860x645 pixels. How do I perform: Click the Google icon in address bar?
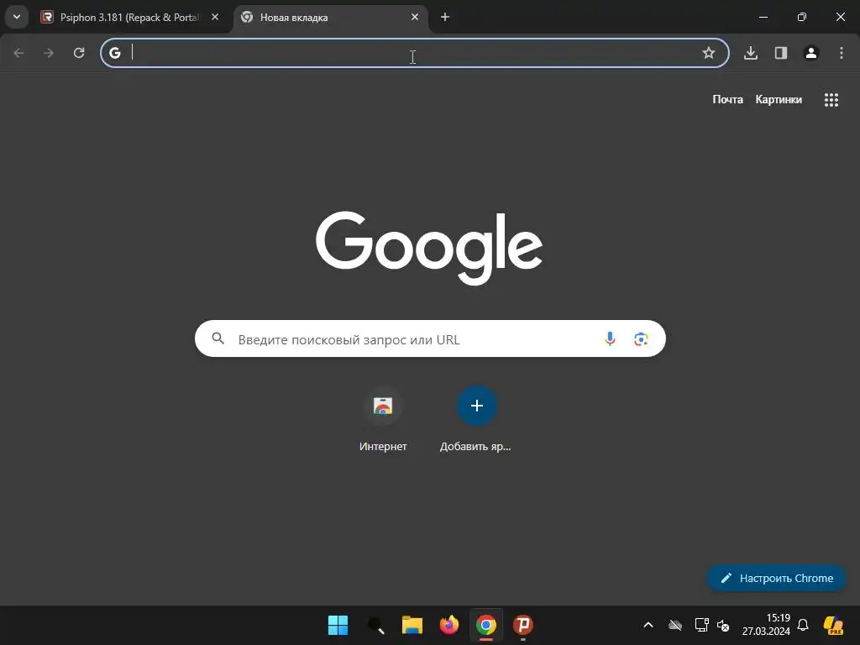[x=114, y=53]
